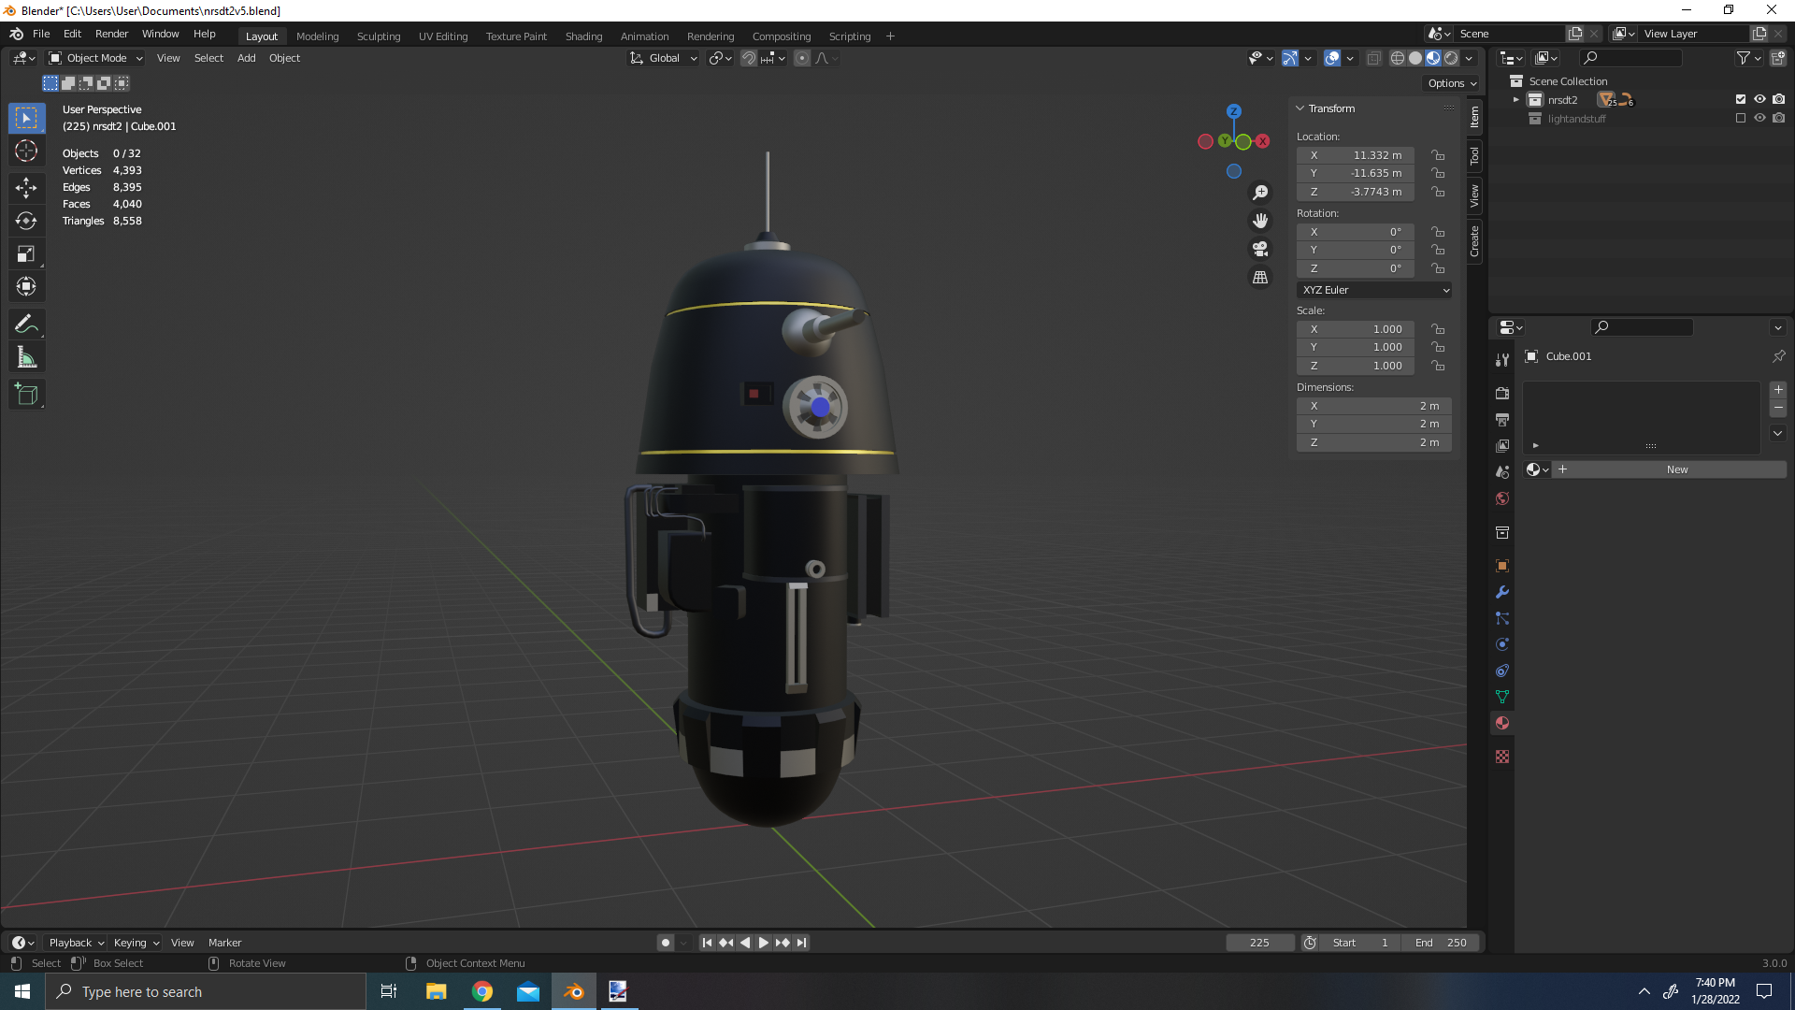Add a material slot with plus
The image size is (1795, 1010).
[1778, 390]
